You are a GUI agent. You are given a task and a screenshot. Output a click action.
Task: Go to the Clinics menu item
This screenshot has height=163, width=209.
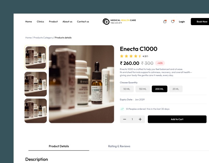pyautogui.click(x=40, y=22)
